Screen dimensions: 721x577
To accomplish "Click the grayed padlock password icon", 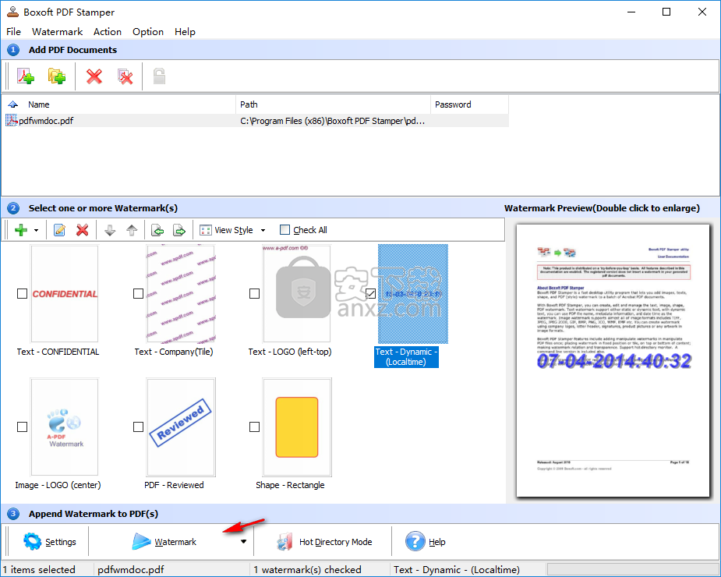I will pyautogui.click(x=159, y=76).
